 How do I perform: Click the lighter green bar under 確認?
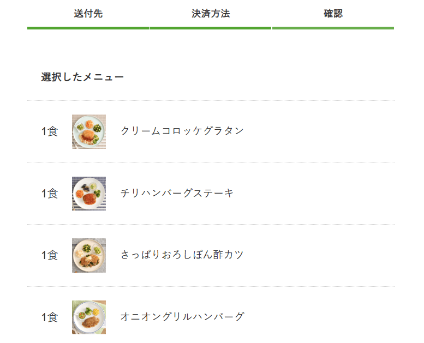pos(333,28)
